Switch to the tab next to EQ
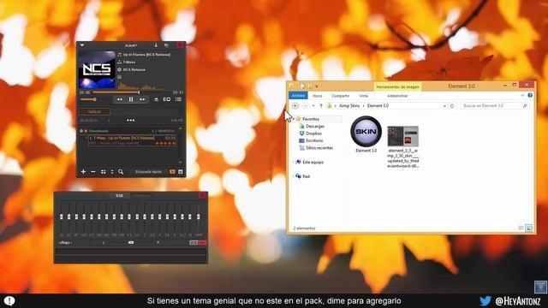548x308 pixels. tap(141, 196)
